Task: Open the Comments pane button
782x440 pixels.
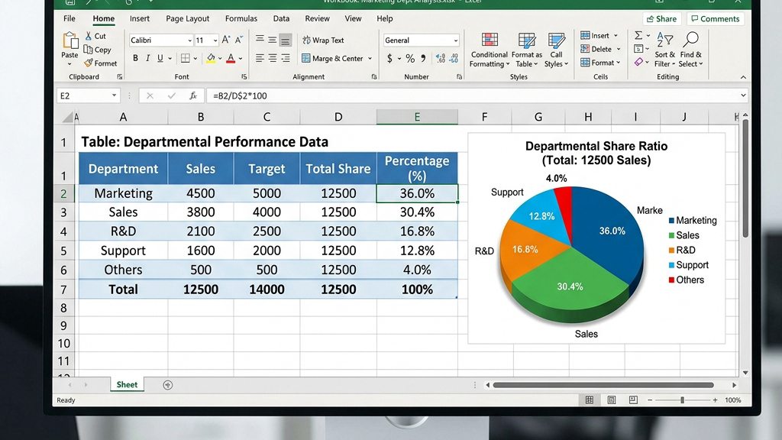Action: [715, 19]
